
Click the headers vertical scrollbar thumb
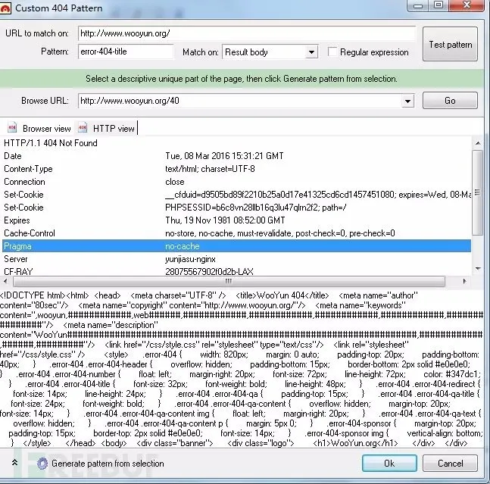pyautogui.click(x=477, y=192)
